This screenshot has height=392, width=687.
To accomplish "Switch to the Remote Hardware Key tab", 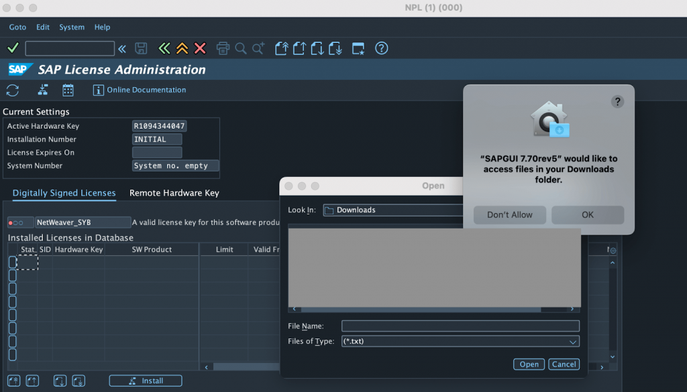I will 174,193.
